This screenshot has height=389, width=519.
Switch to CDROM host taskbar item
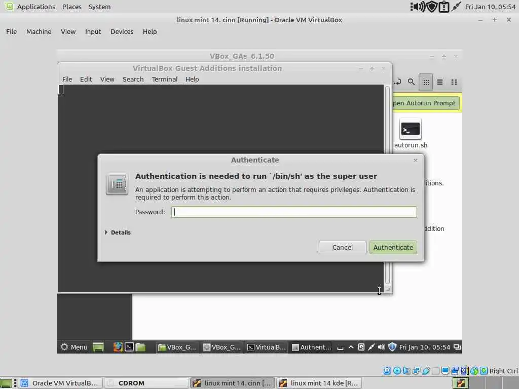146,383
